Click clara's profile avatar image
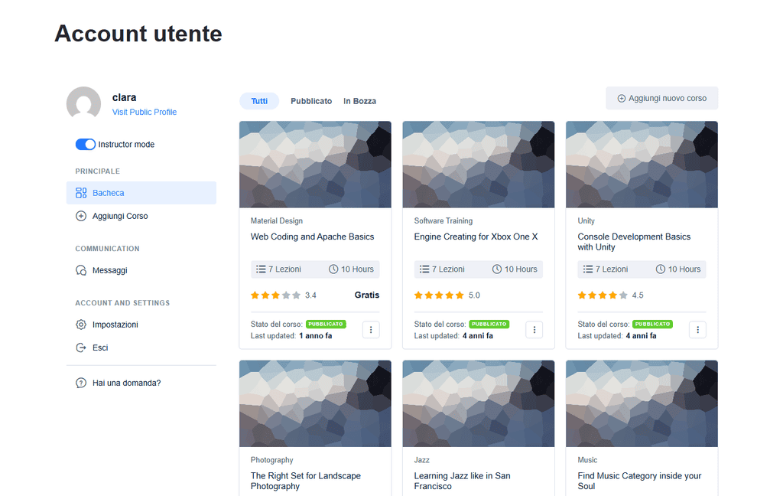The image size is (783, 496). (x=84, y=103)
